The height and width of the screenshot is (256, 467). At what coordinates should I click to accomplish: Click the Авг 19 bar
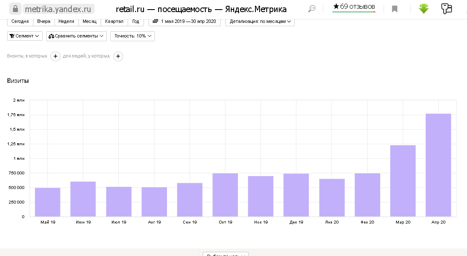coord(154,201)
